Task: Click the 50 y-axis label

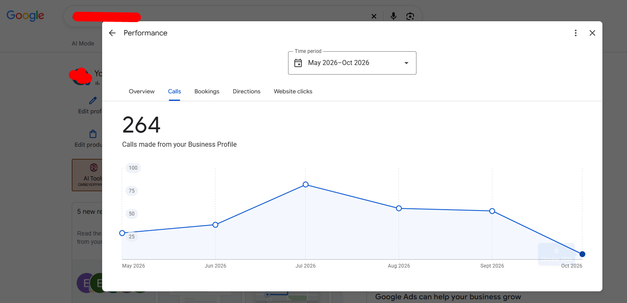Action: coord(132,214)
